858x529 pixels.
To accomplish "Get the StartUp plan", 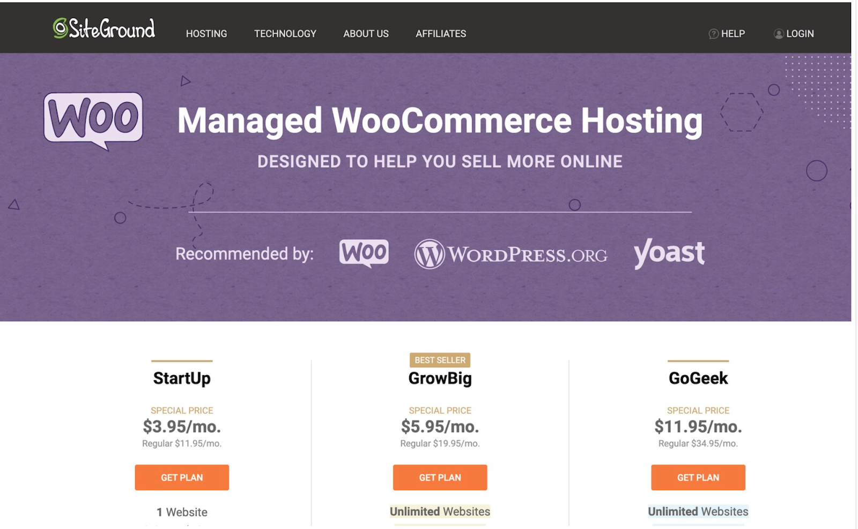I will tap(182, 478).
